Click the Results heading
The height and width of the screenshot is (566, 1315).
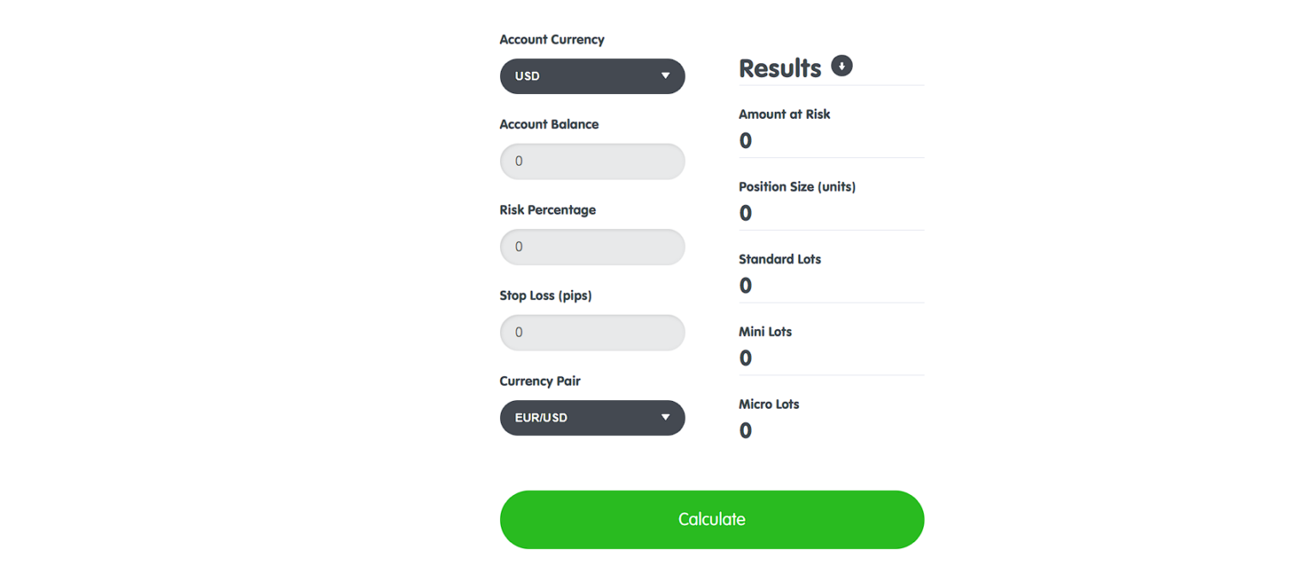coord(781,68)
